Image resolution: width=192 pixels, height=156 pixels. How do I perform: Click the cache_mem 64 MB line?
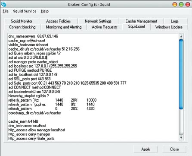(23, 121)
